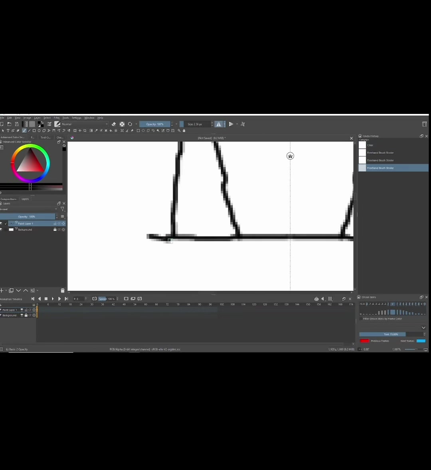The image size is (431, 470).
Task: Toggle the Background lock in the timeline
Action: tap(26, 315)
